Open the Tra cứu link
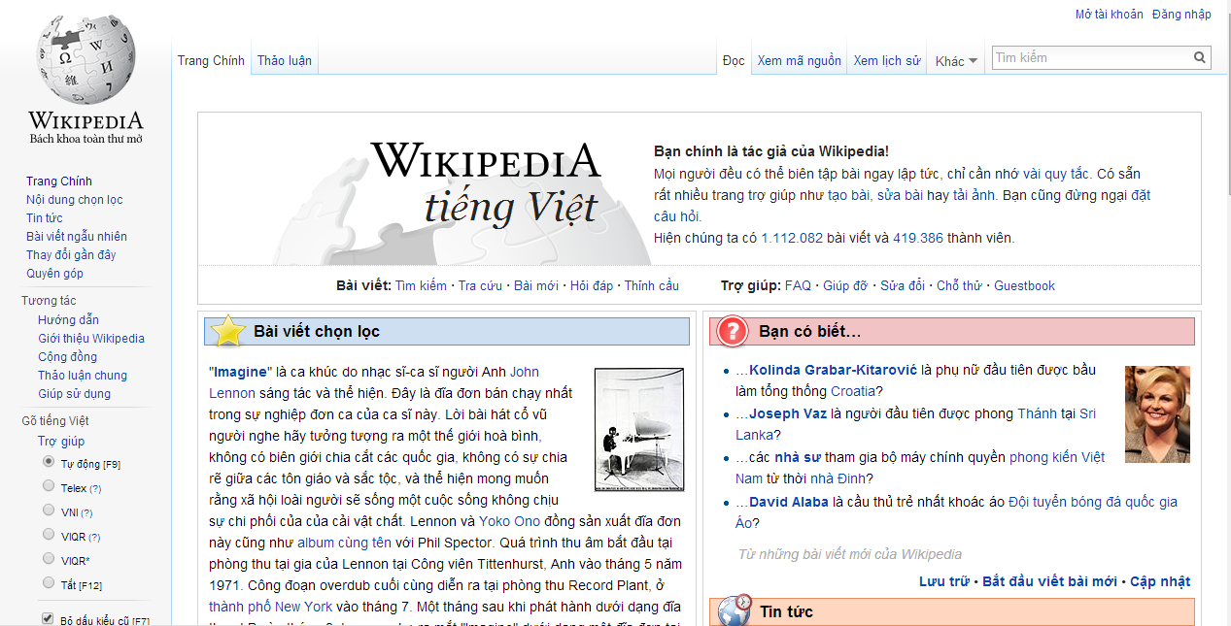This screenshot has height=626, width=1231. pyautogui.click(x=480, y=285)
